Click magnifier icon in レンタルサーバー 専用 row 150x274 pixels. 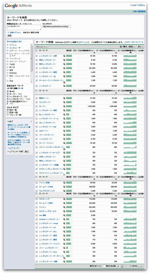(64, 72)
